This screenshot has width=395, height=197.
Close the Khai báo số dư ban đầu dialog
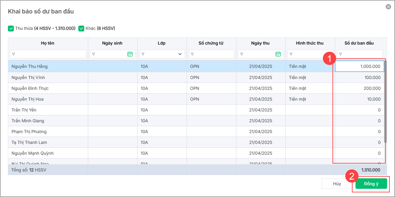pyautogui.click(x=388, y=7)
